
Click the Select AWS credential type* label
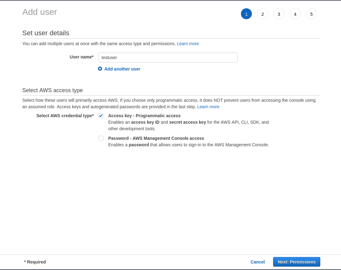click(x=65, y=116)
